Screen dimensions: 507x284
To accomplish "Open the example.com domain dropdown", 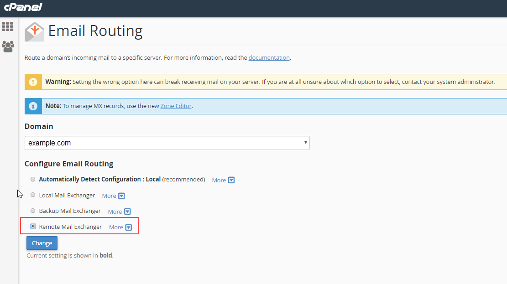I will [167, 143].
